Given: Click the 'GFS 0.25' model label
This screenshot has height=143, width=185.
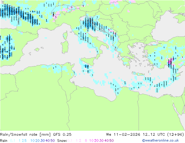Looking at the screenshot, I should [62, 135].
